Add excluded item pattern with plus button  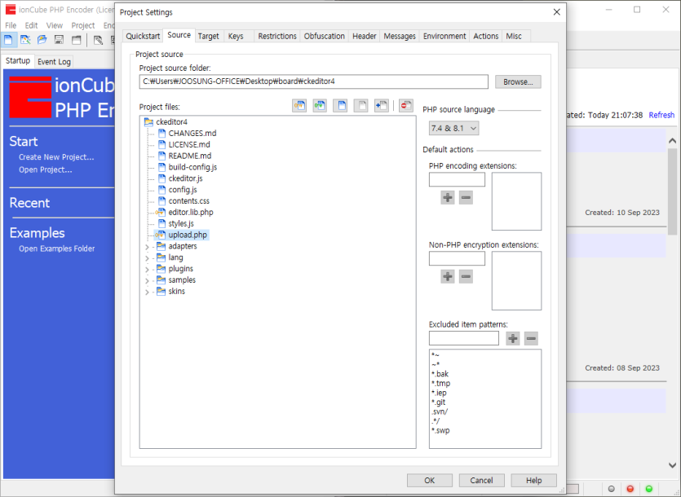pyautogui.click(x=513, y=339)
